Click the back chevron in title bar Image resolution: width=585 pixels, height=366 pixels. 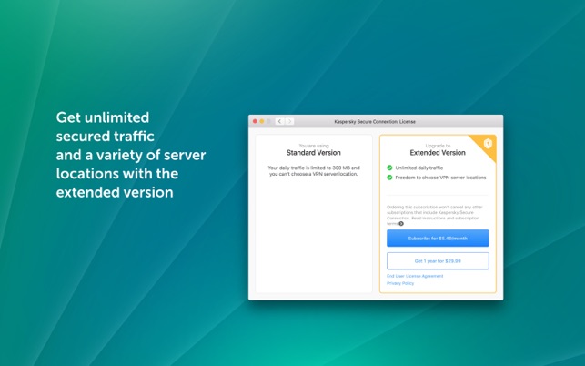pos(280,121)
